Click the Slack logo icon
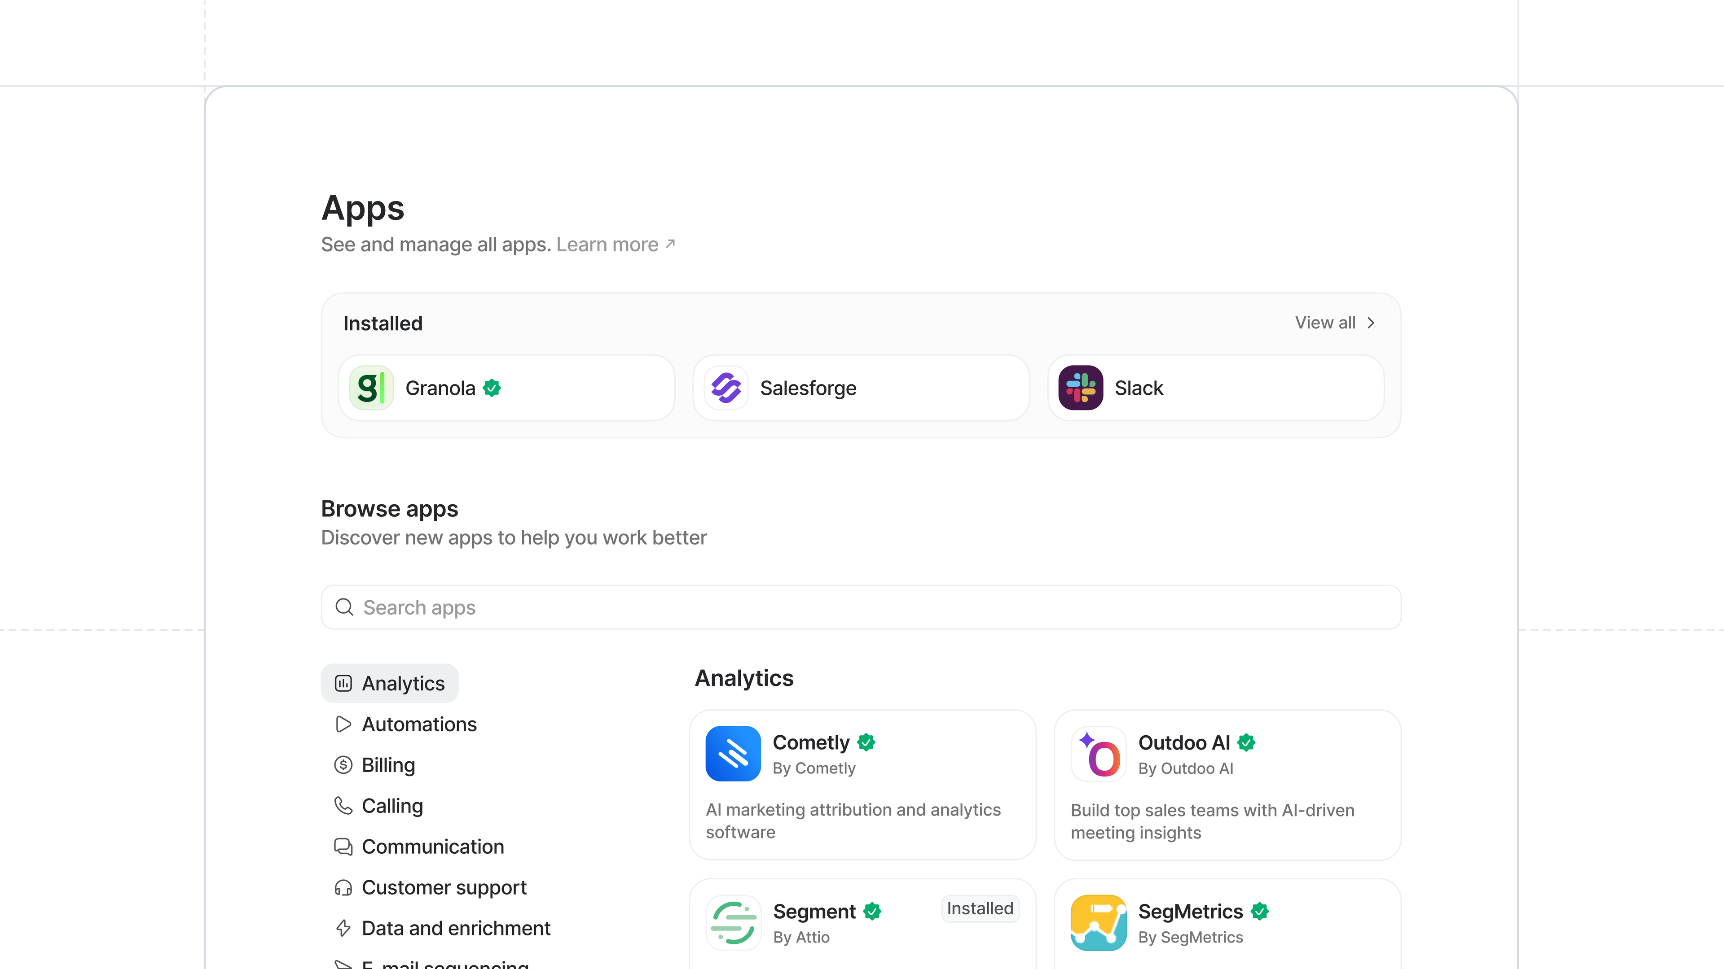The height and width of the screenshot is (969, 1724). click(1080, 388)
